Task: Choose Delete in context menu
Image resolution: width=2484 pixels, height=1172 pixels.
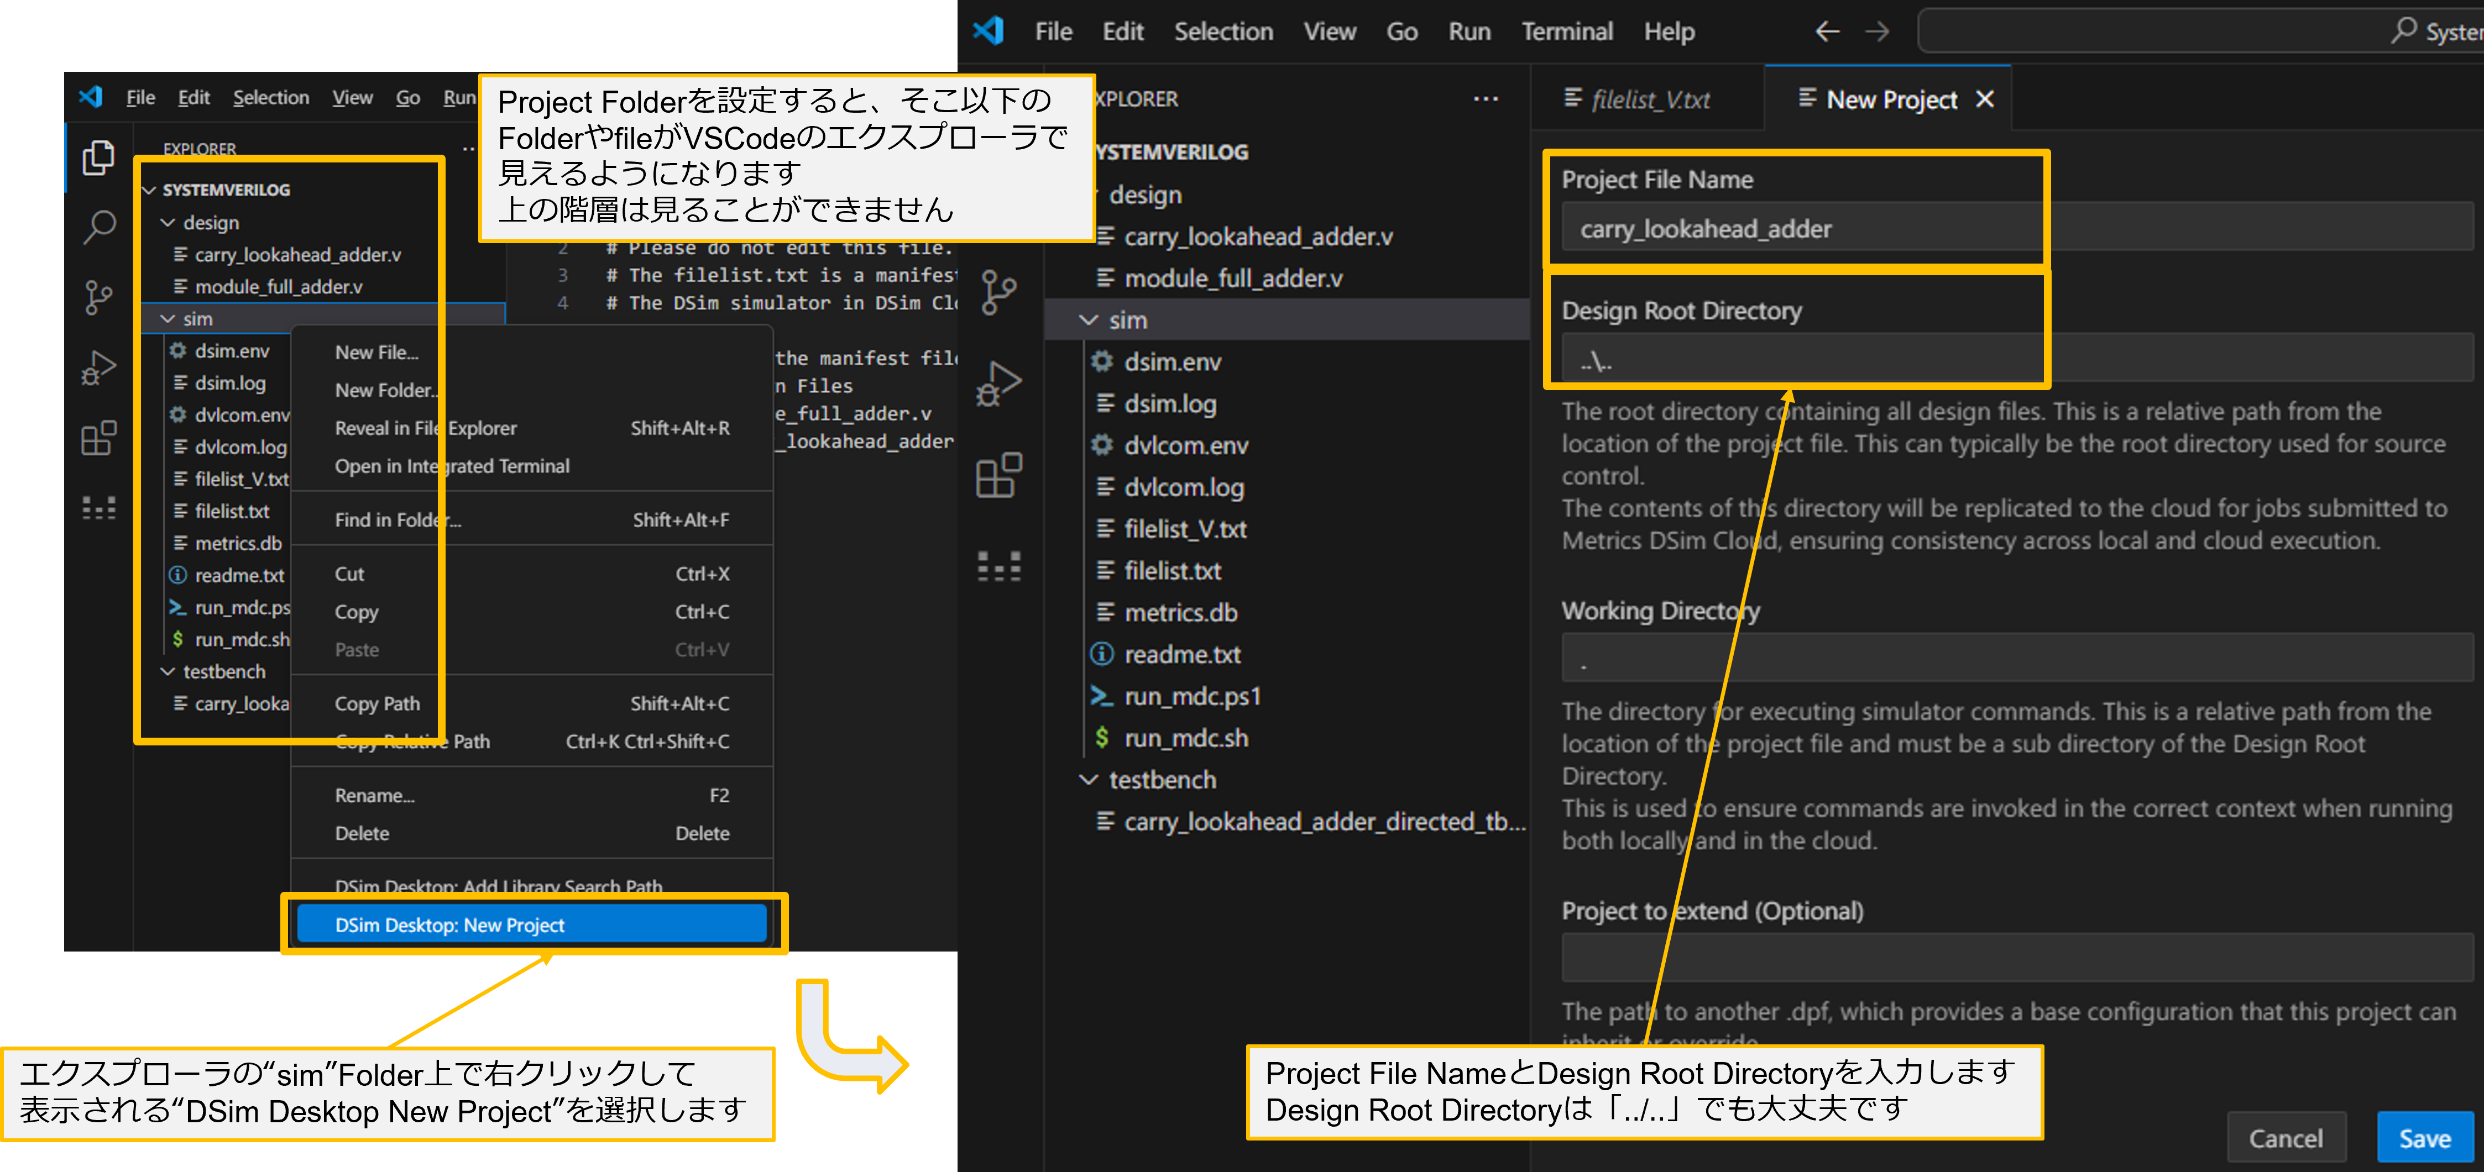Action: pyautogui.click(x=532, y=833)
